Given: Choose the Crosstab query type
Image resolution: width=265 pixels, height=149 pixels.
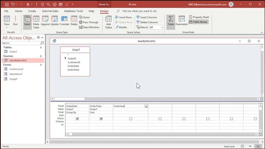Looking at the screenshot, I should pos(64,21).
